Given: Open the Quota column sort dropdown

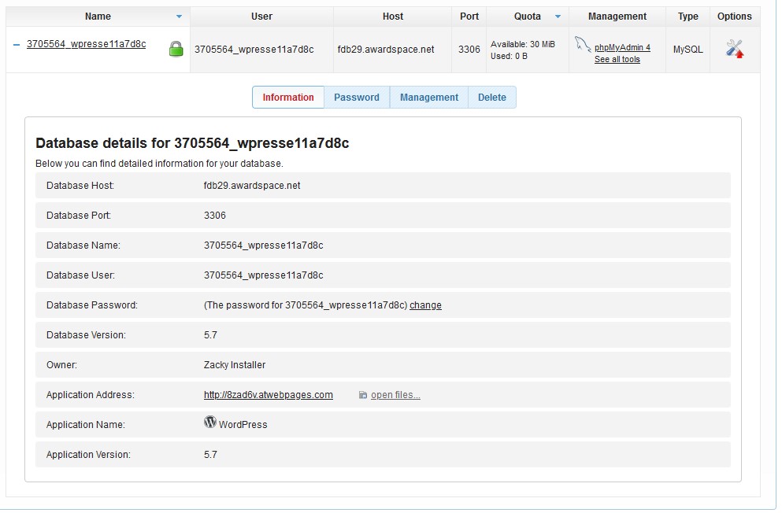Looking at the screenshot, I should 559,16.
